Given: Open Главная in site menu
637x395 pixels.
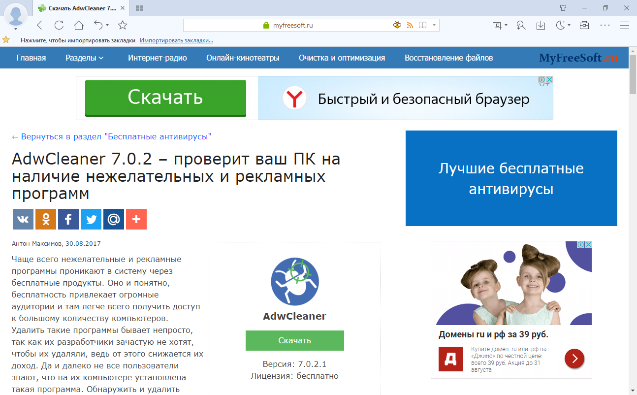Looking at the screenshot, I should coord(31,58).
